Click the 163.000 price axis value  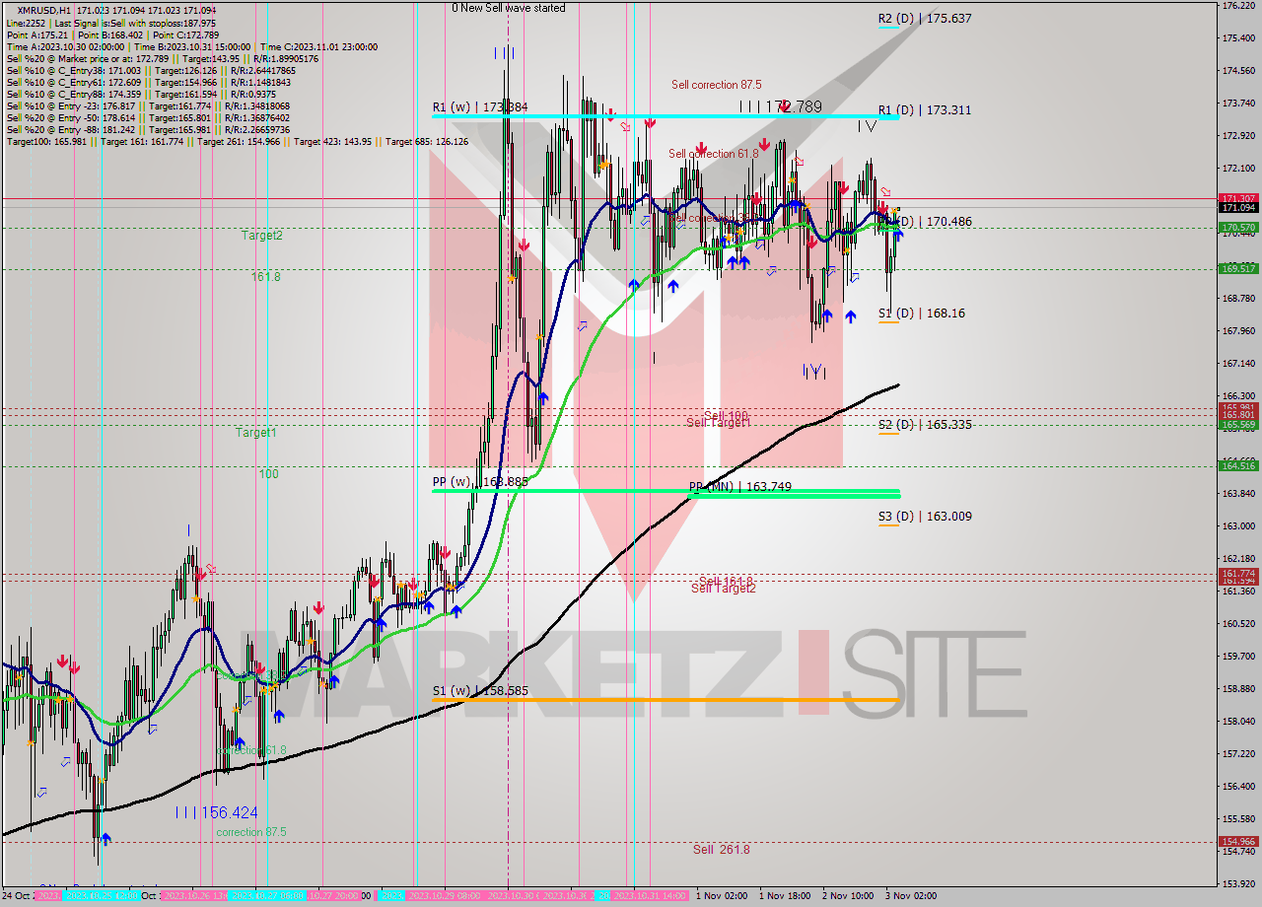pyautogui.click(x=1238, y=525)
